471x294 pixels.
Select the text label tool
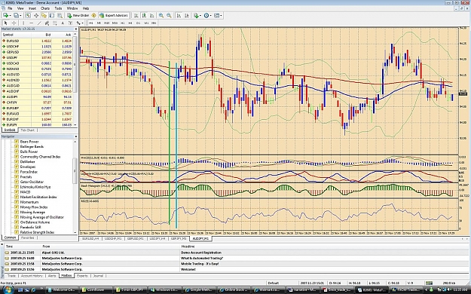(70, 23)
